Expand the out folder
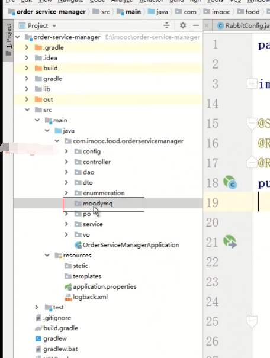The width and height of the screenshot is (270, 358). [27, 99]
